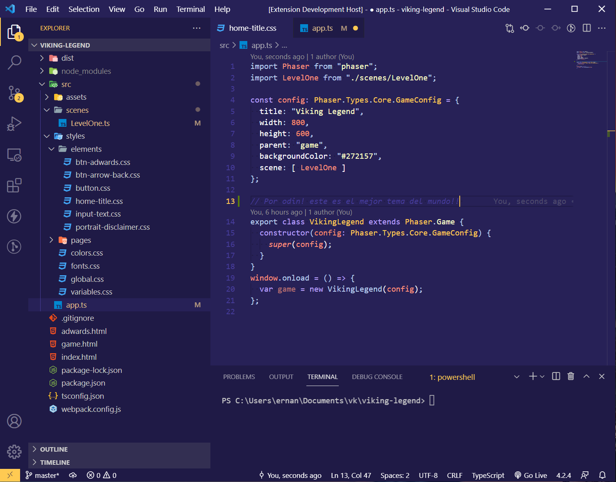Click master* branch in status bar

(x=42, y=475)
